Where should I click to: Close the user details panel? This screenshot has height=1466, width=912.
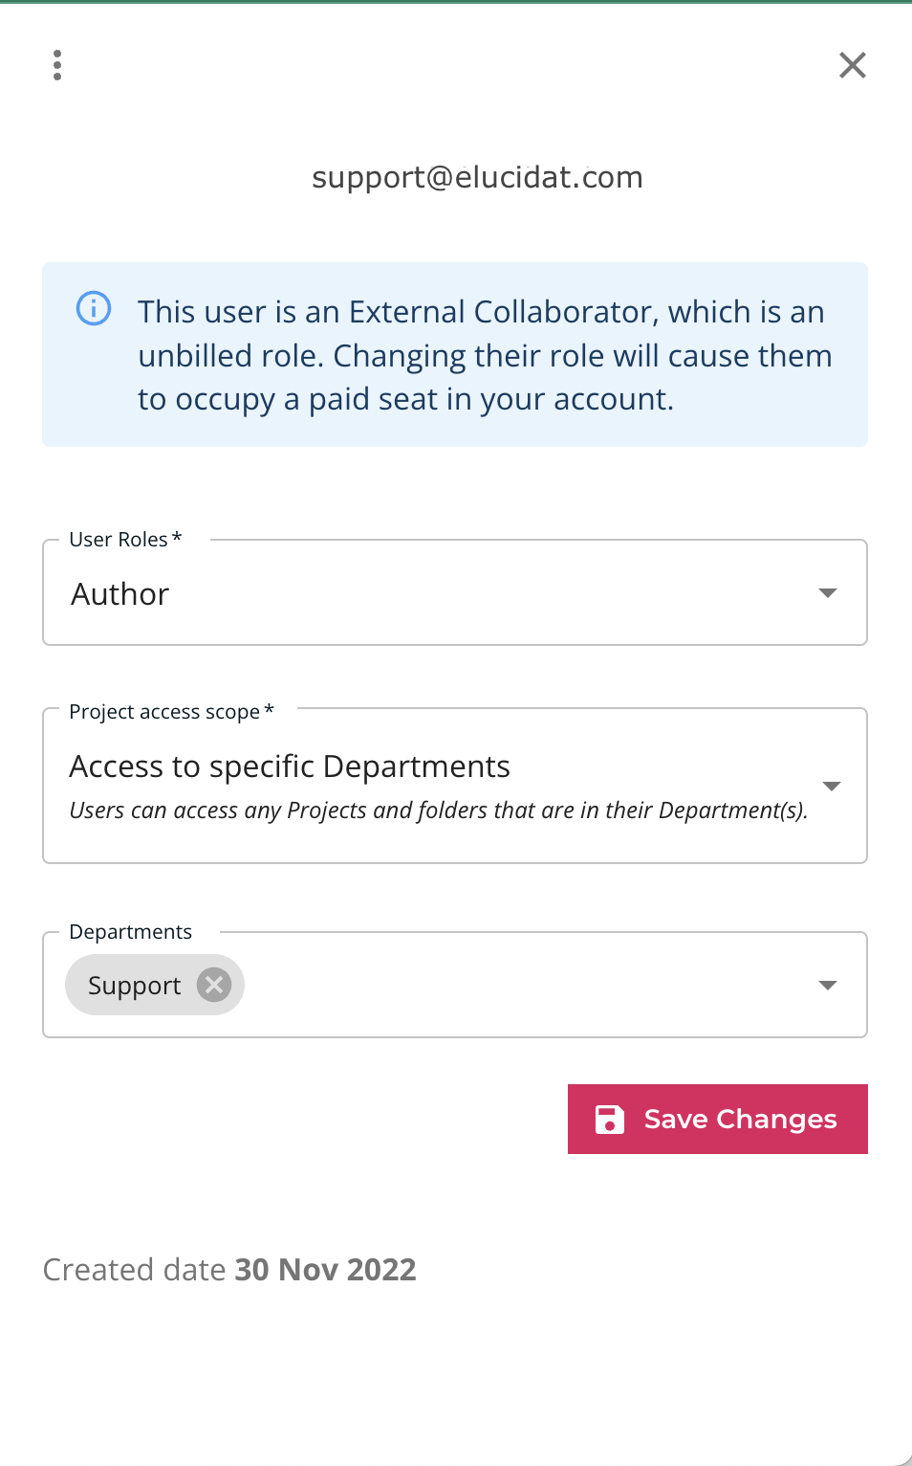[852, 65]
